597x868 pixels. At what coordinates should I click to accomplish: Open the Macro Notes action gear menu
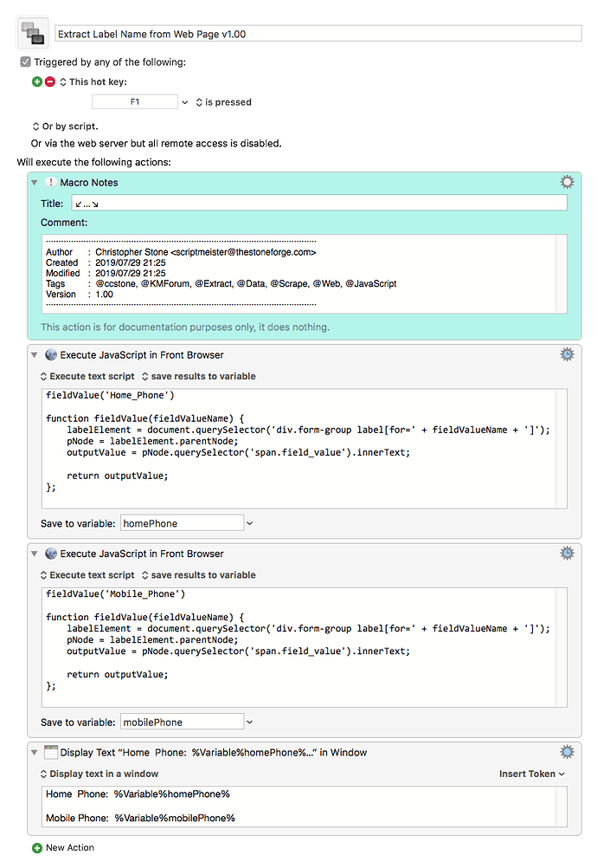click(x=568, y=182)
